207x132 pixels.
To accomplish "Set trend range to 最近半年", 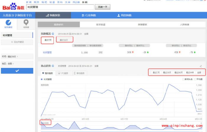I will 190,73.
